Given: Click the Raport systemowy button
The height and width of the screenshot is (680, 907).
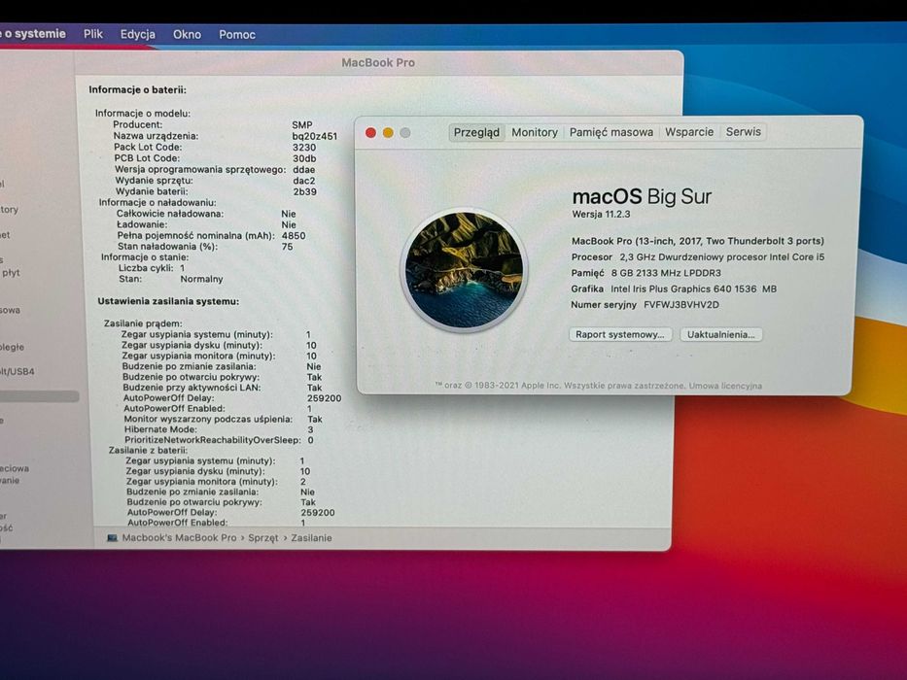Looking at the screenshot, I should [x=620, y=334].
